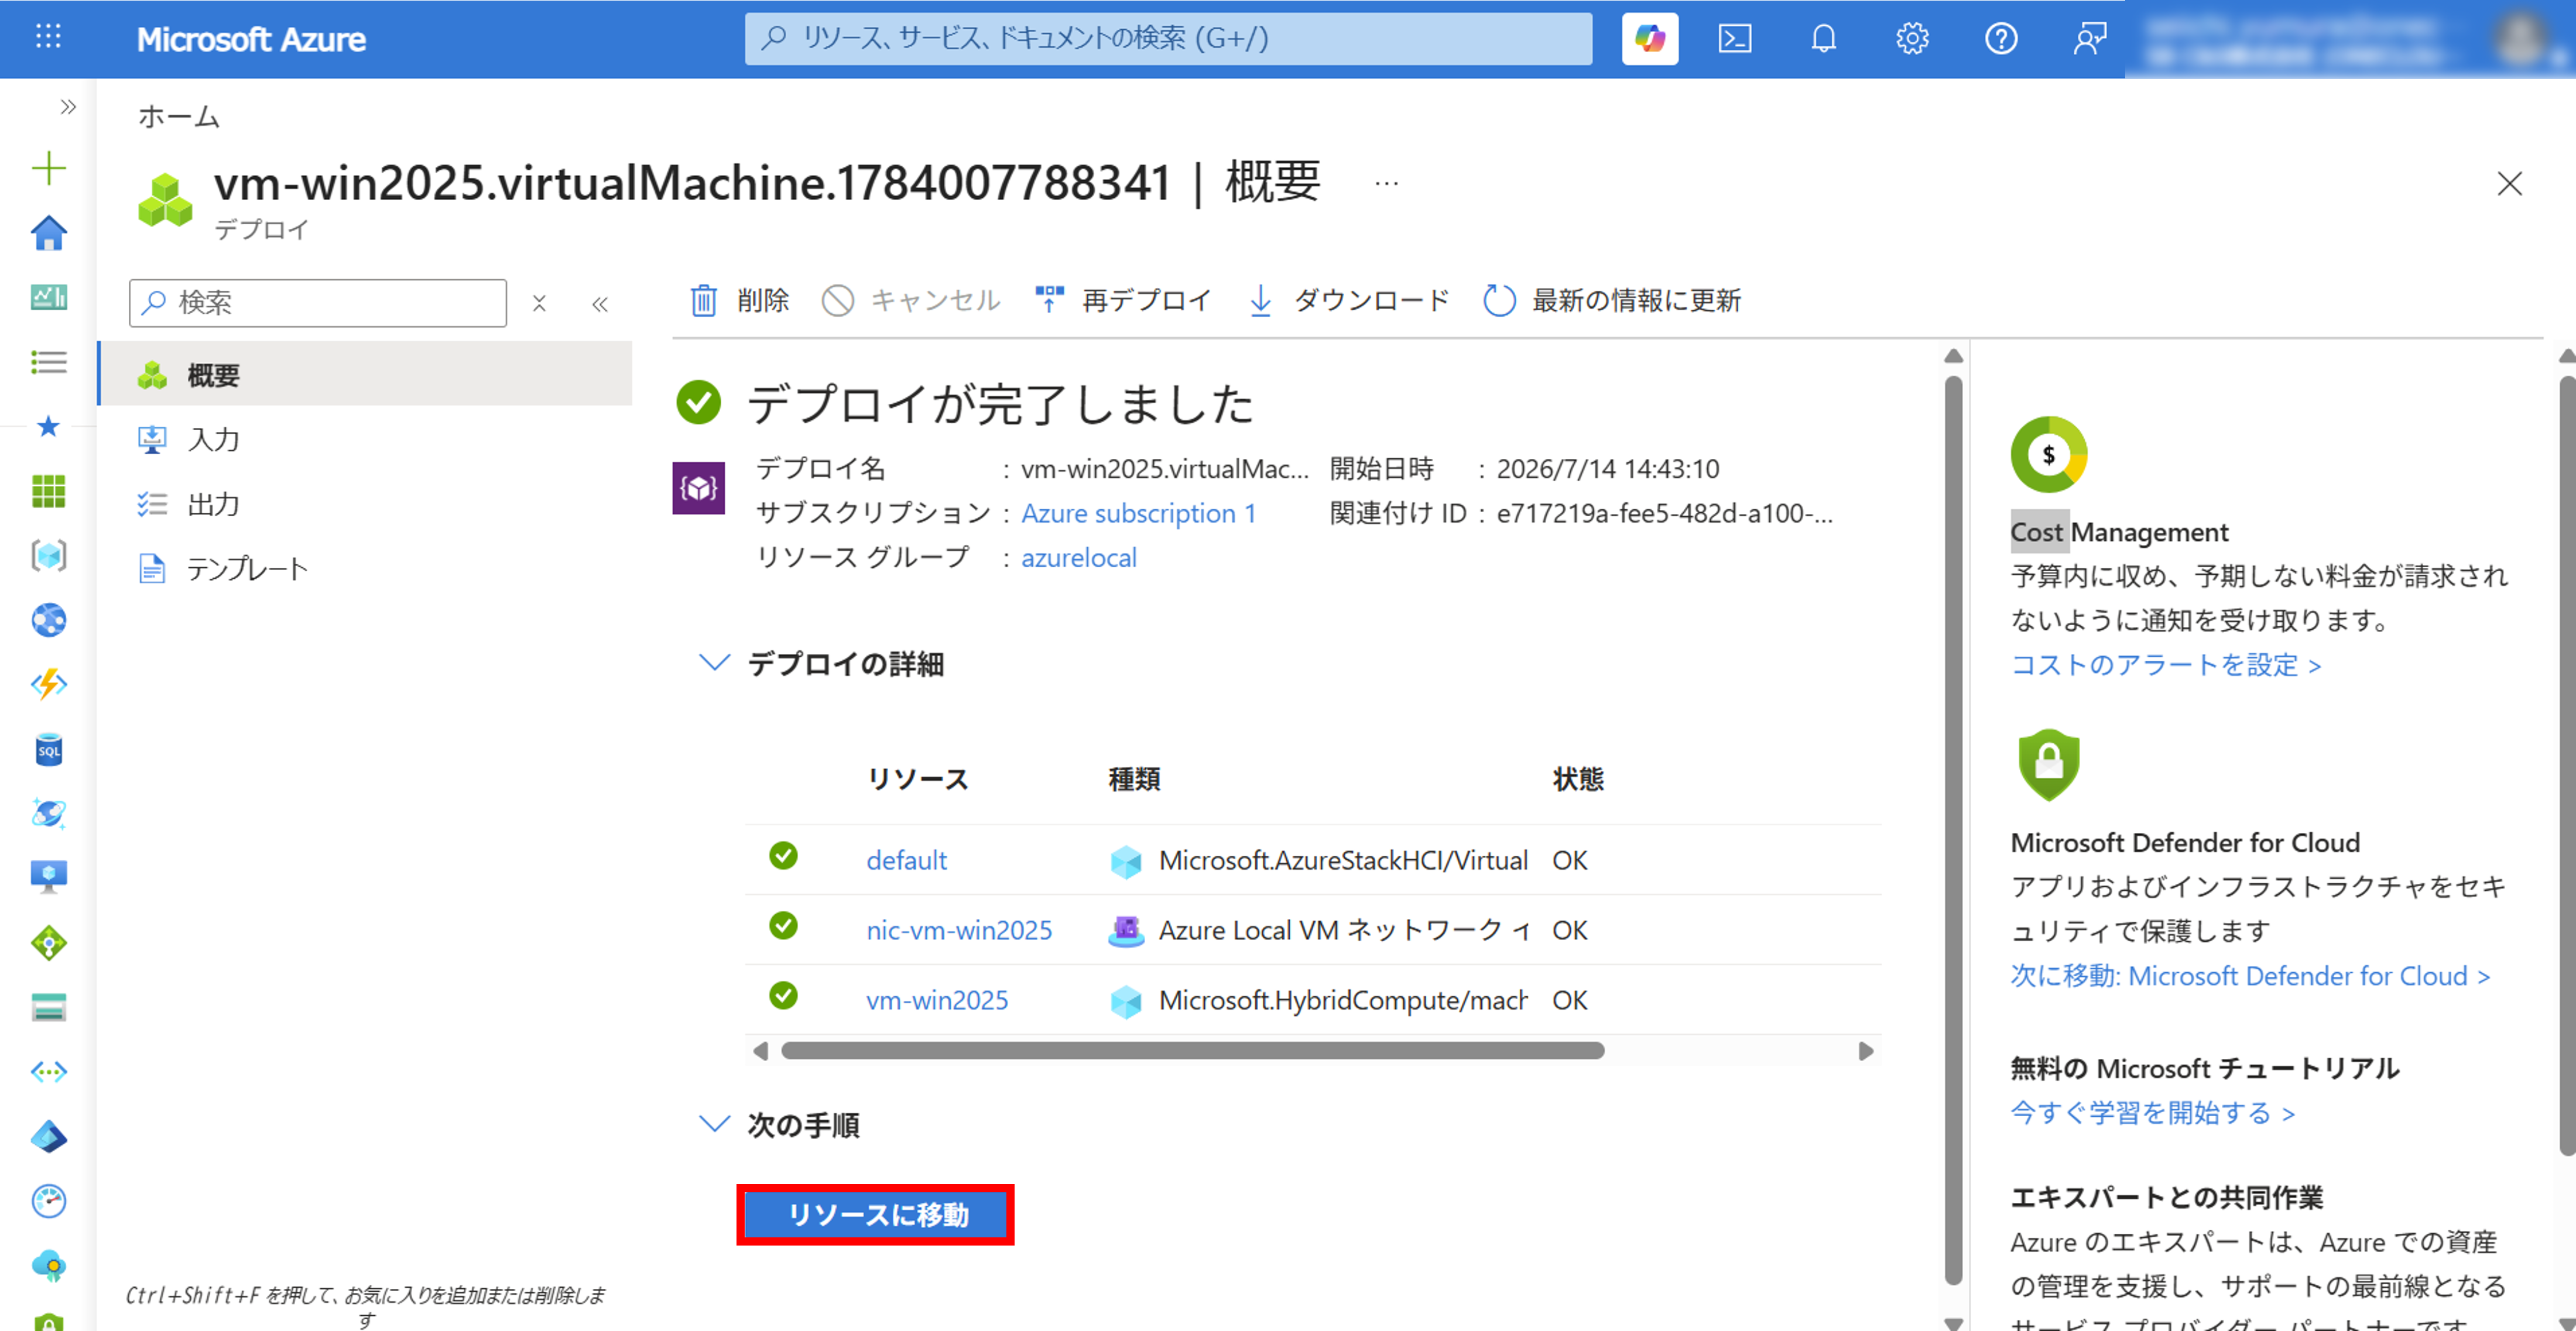2576x1331 pixels.
Task: Open SQL databases icon in sidebar
Action: (x=48, y=750)
